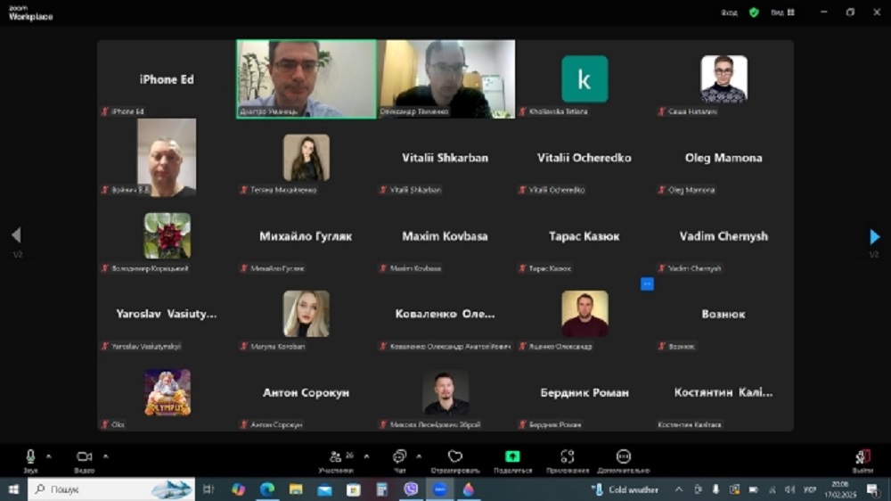The width and height of the screenshot is (891, 501).
Task: Select the Yaroslav Vasiuty... participant tile
Action: [x=167, y=314]
